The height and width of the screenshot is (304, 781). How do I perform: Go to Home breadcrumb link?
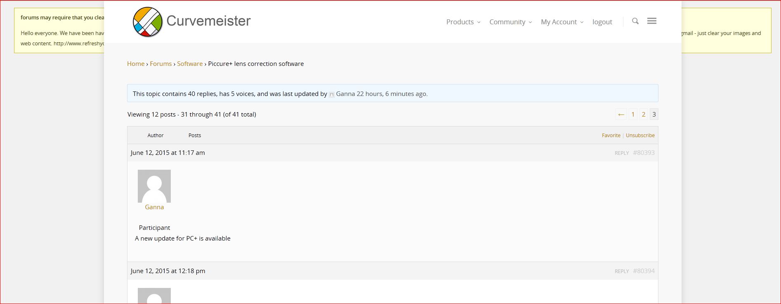click(136, 63)
